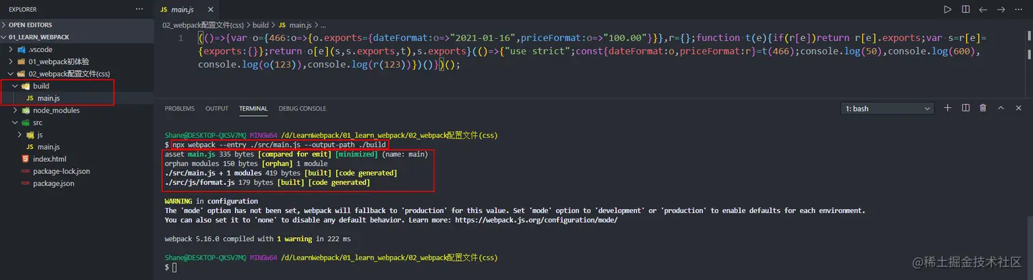Navigate back with the left arrow icon
The height and width of the screenshot is (280, 1033).
pyautogui.click(x=983, y=10)
